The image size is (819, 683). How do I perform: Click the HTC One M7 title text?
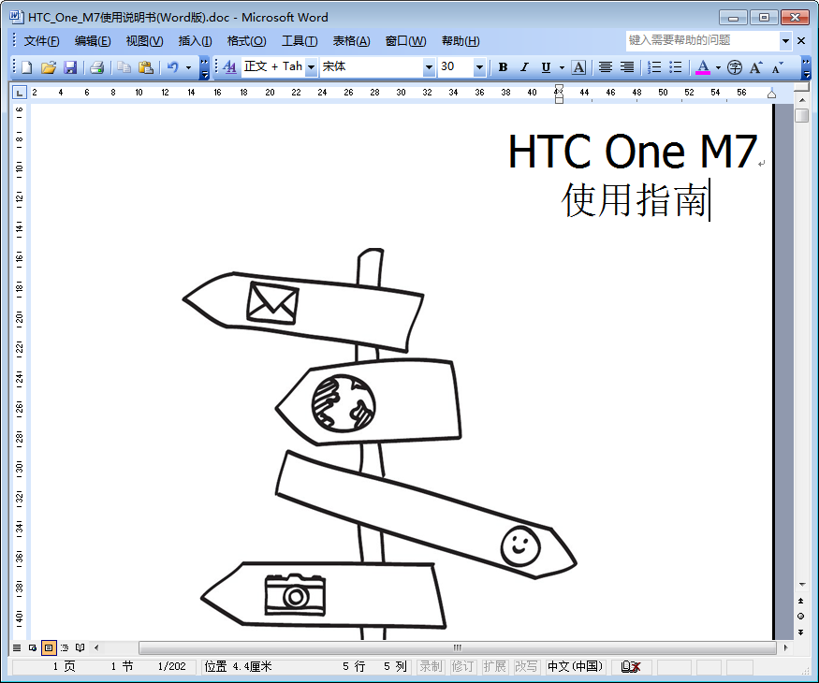[x=633, y=152]
